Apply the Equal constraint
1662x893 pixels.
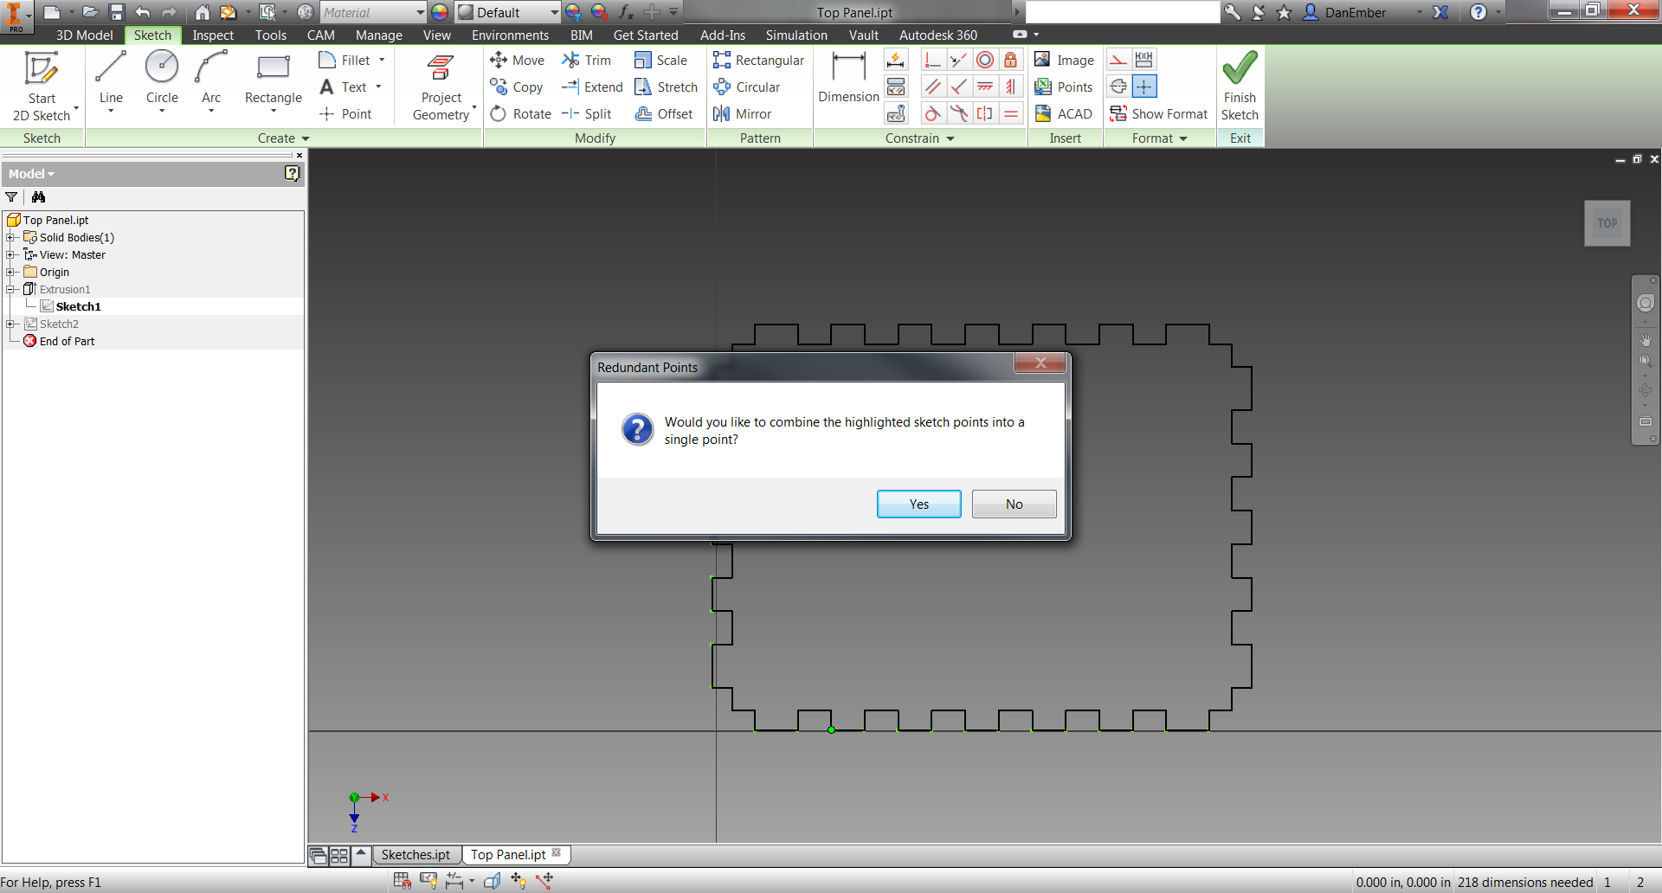1010,113
